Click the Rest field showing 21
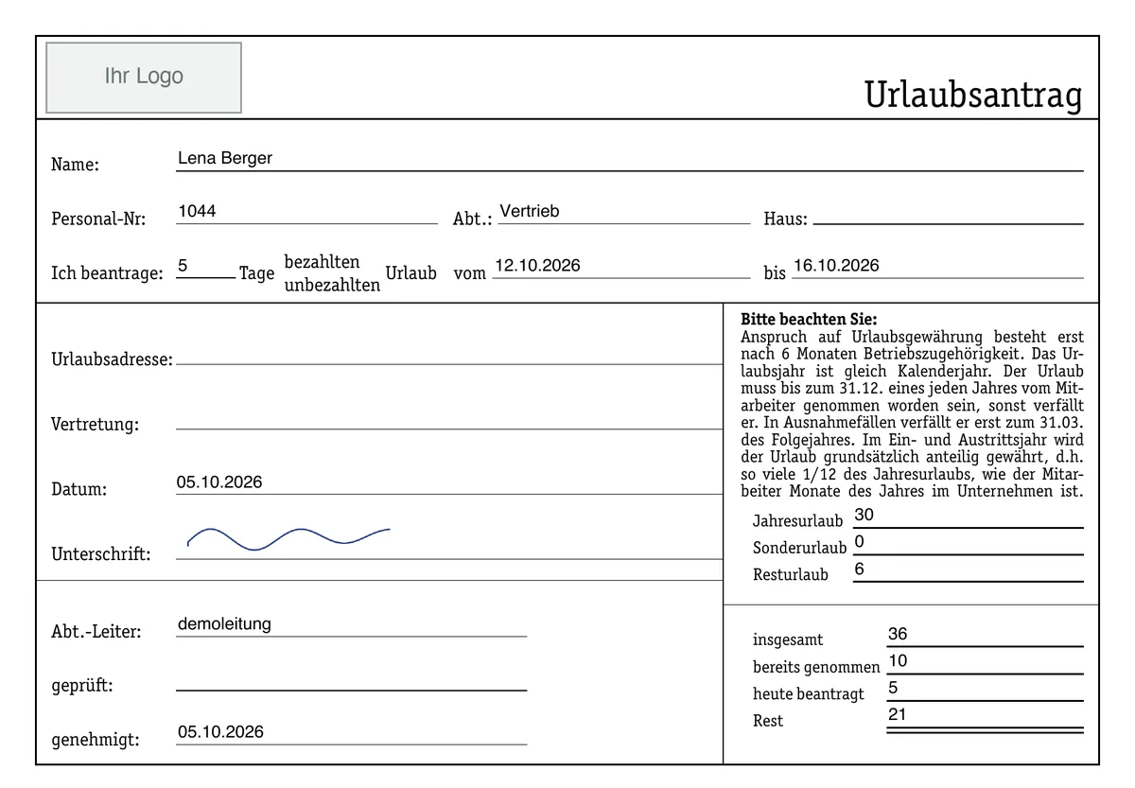 point(986,716)
